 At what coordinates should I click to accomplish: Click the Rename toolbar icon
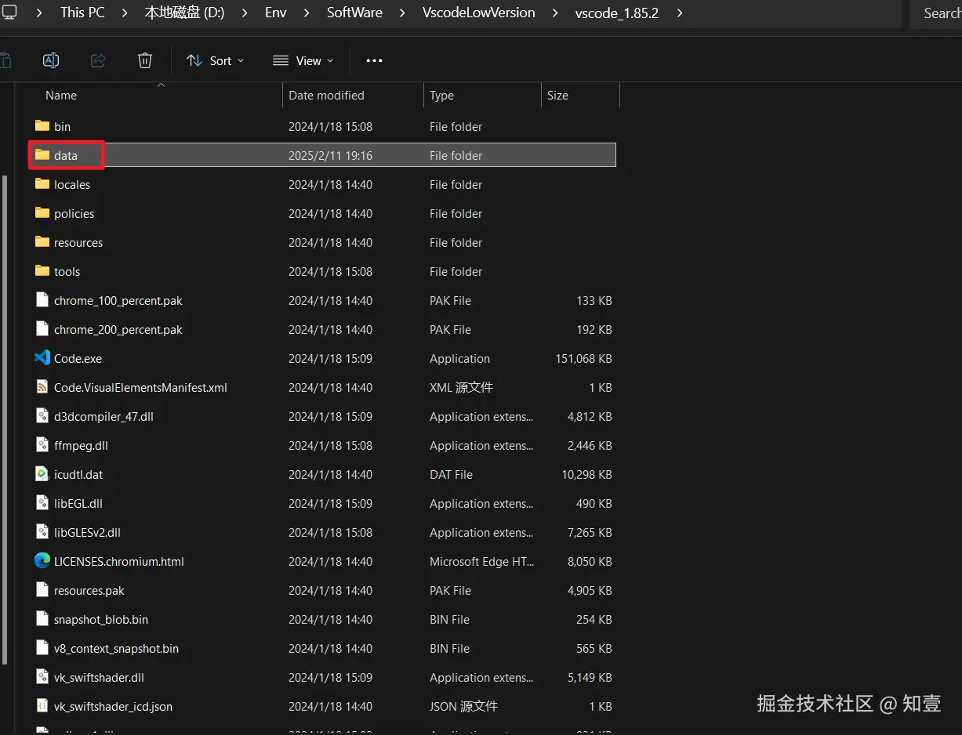pos(51,60)
